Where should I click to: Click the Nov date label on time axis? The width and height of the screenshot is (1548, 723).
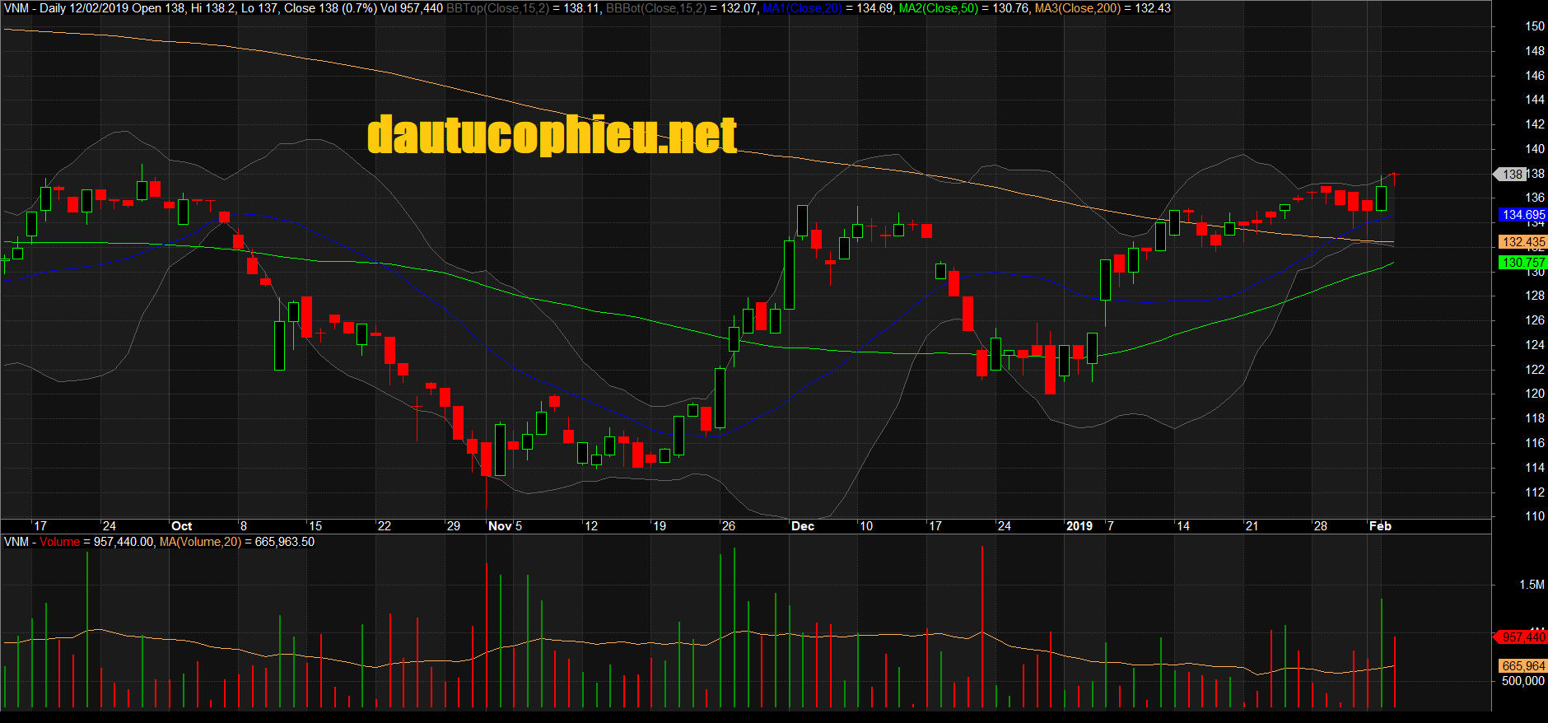(500, 526)
